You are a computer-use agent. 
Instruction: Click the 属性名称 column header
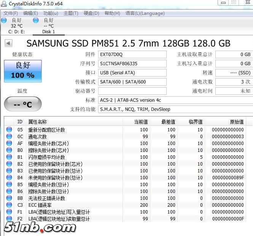(75, 122)
